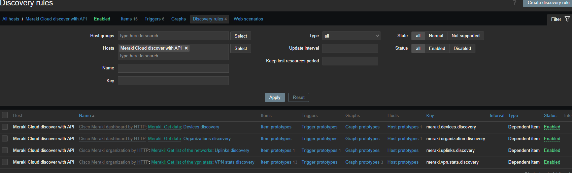Open the Web scenarios tab

coord(248,19)
